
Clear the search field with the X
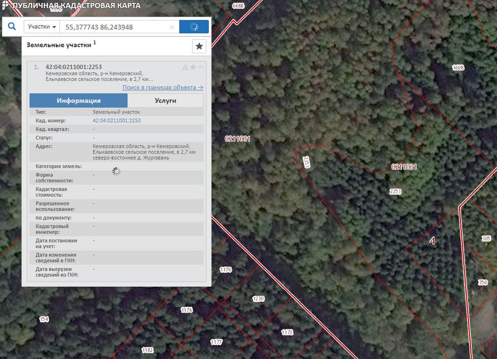click(172, 27)
